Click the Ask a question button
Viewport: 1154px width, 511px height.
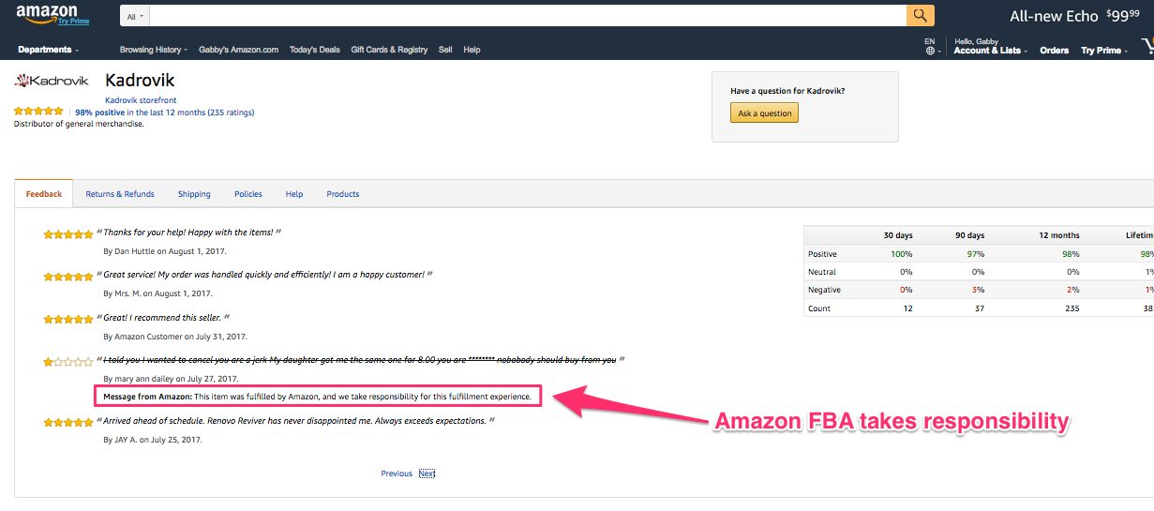click(x=764, y=113)
